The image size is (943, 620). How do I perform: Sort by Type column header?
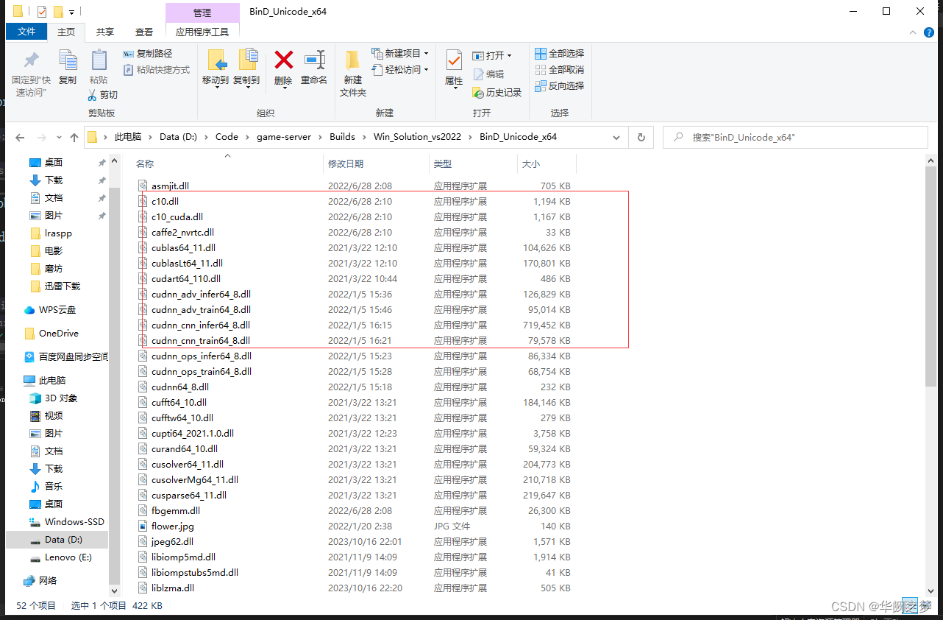473,164
